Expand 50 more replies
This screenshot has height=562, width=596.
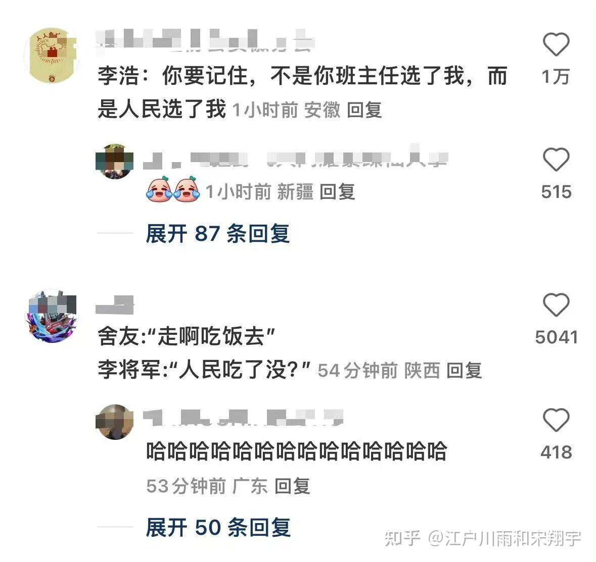(218, 527)
